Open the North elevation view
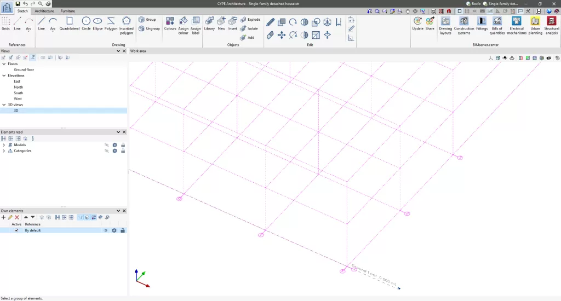Image resolution: width=561 pixels, height=301 pixels. click(19, 87)
